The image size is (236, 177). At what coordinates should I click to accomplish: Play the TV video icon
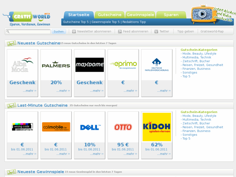click(202, 14)
